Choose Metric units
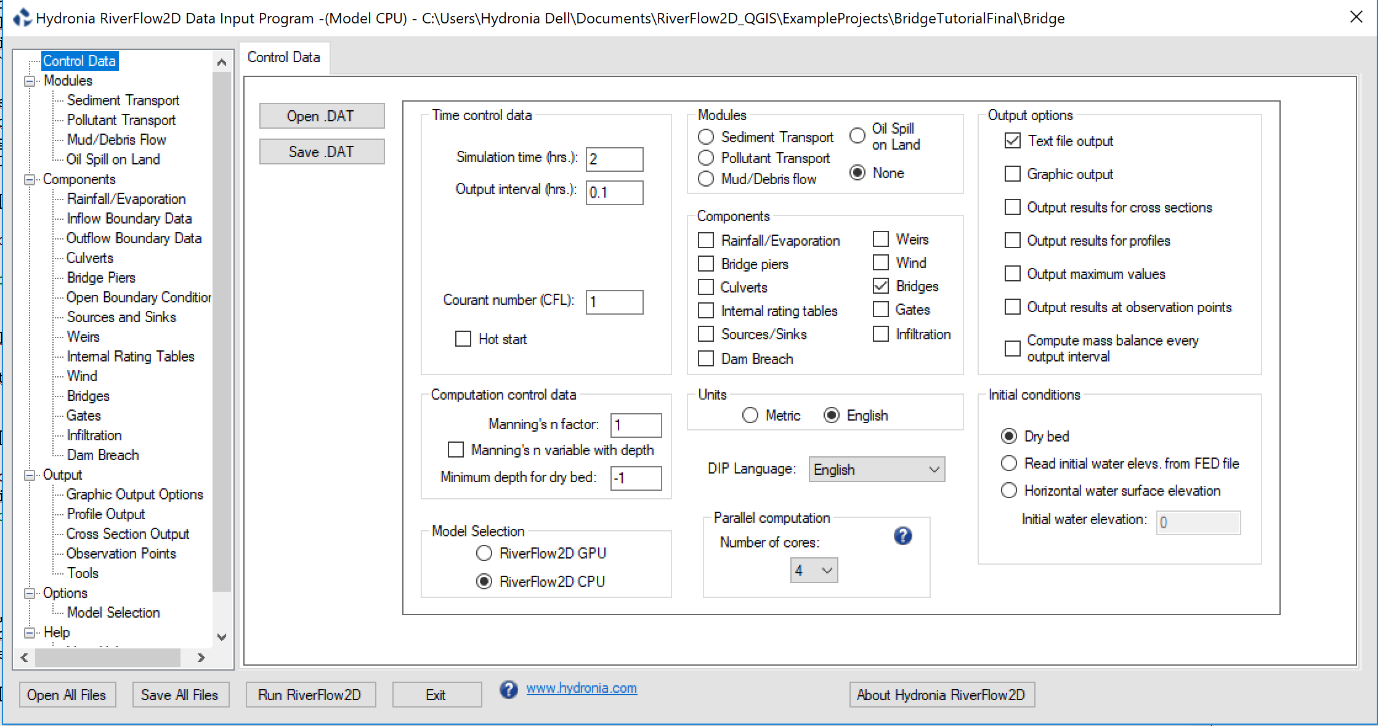 tap(750, 415)
